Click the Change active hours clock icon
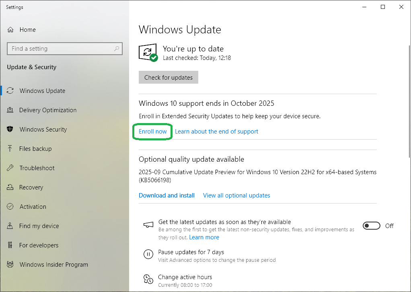 [x=148, y=279]
